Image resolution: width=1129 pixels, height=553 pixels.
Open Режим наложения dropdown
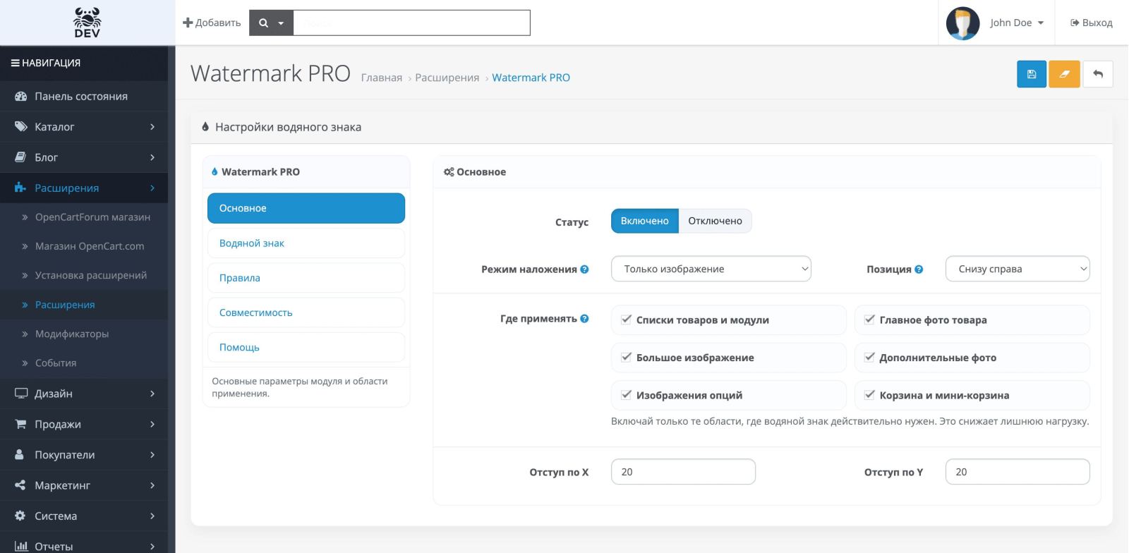[x=711, y=269]
